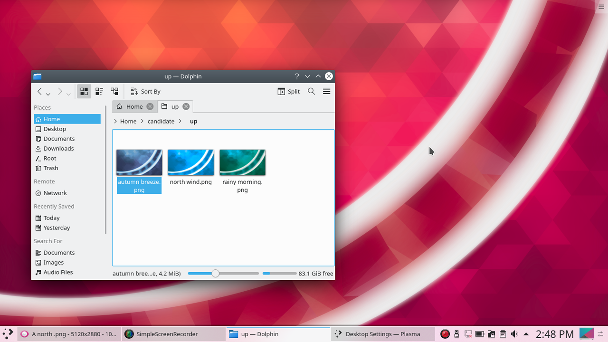Select rainy morning.png thumbnail
The image size is (608, 342).
click(242, 162)
